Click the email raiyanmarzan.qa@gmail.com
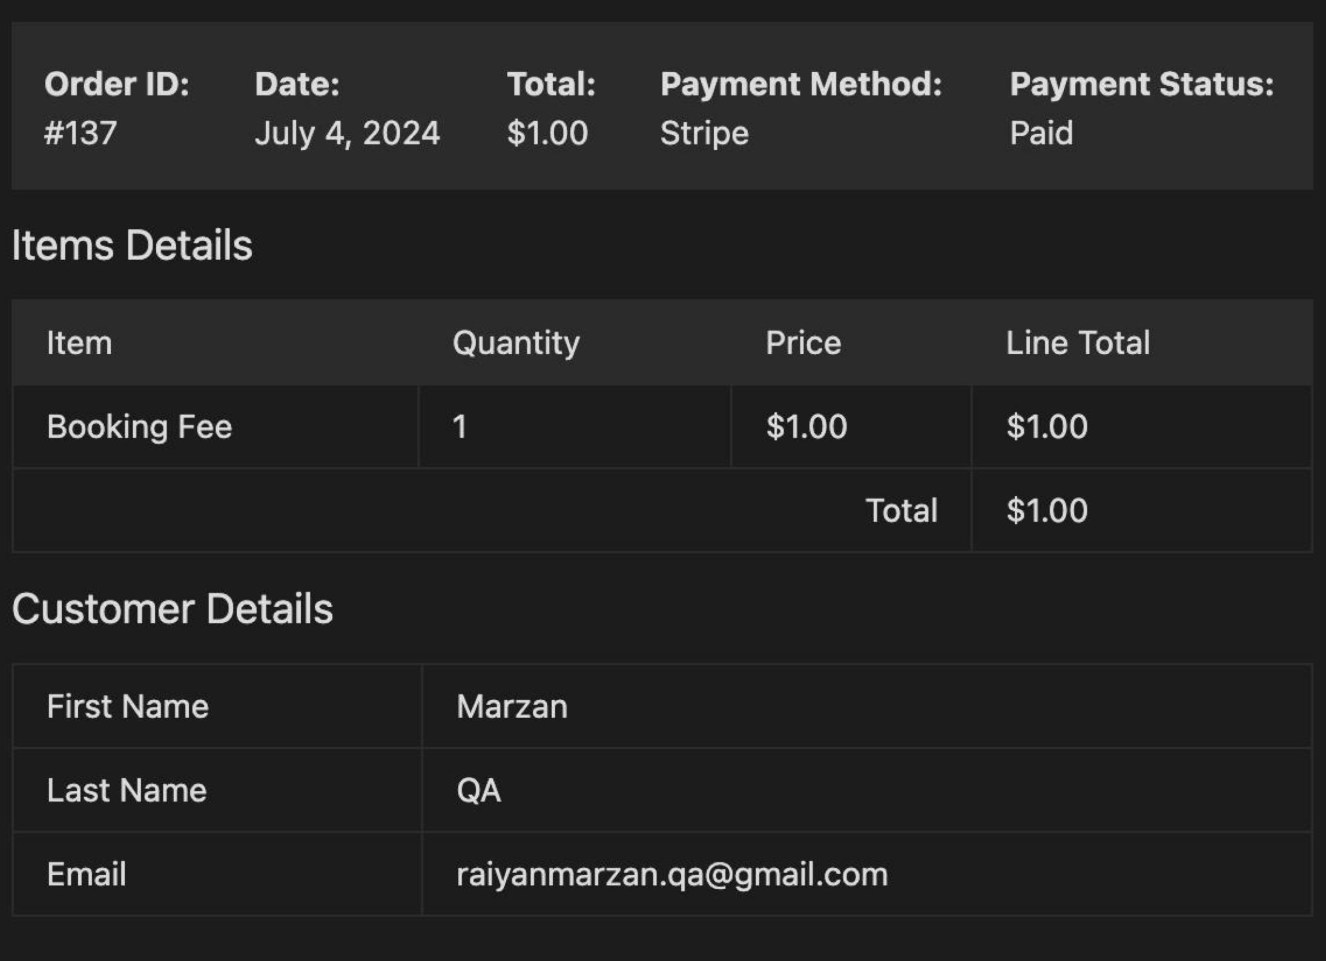This screenshot has width=1326, height=961. point(672,875)
